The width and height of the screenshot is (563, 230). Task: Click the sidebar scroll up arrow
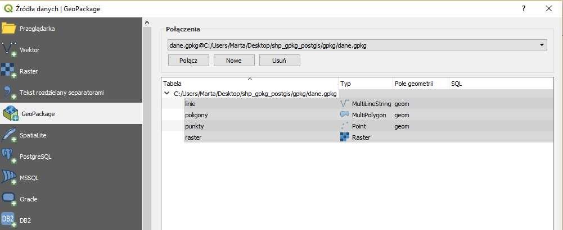coord(146,22)
